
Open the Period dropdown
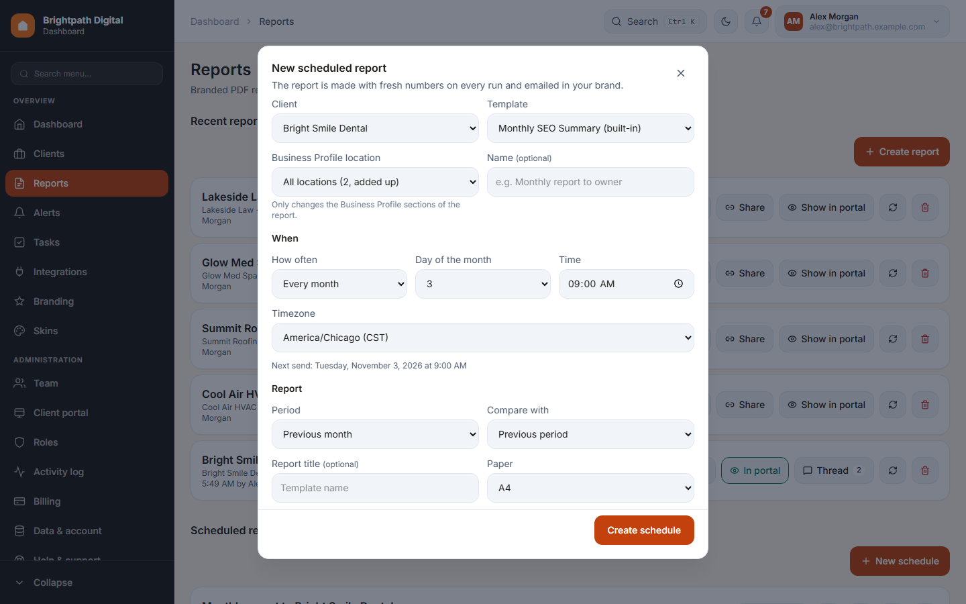click(375, 434)
